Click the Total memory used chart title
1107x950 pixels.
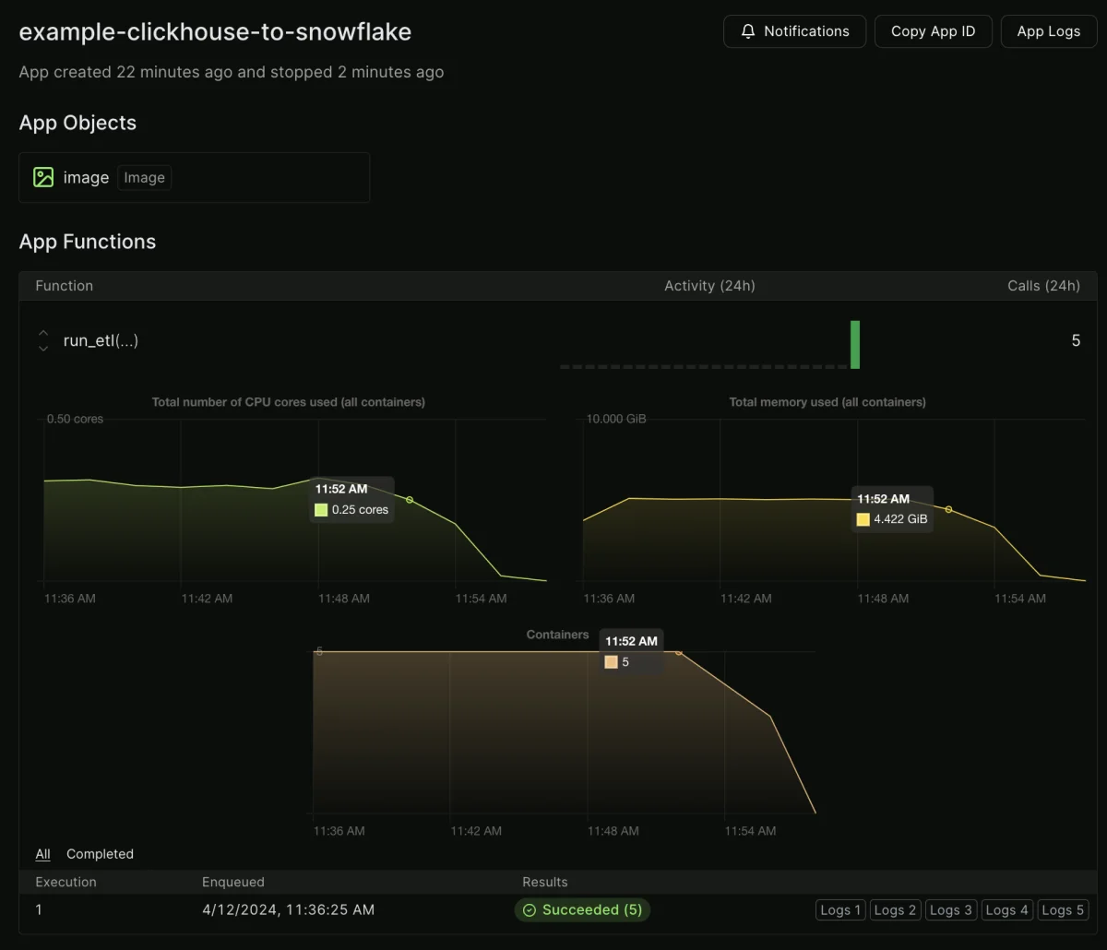click(827, 402)
